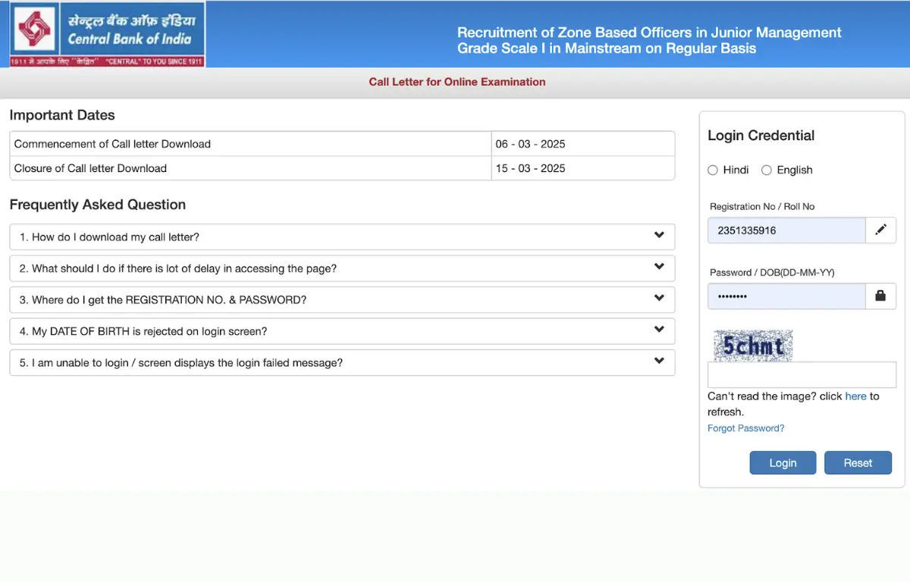Click the captcha image reading 5chmt
Viewport: 910px width, 582px height.
point(753,346)
